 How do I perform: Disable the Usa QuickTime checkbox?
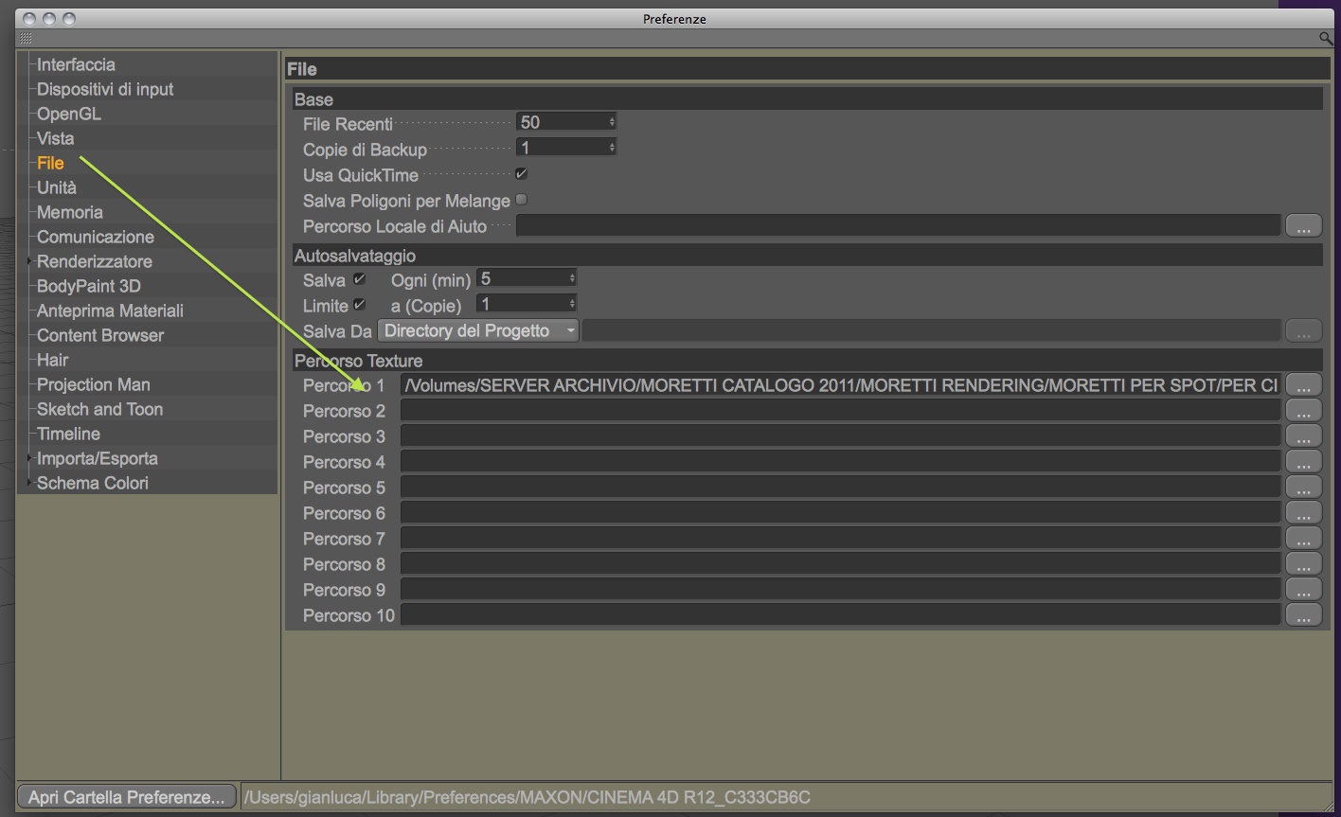pyautogui.click(x=521, y=174)
